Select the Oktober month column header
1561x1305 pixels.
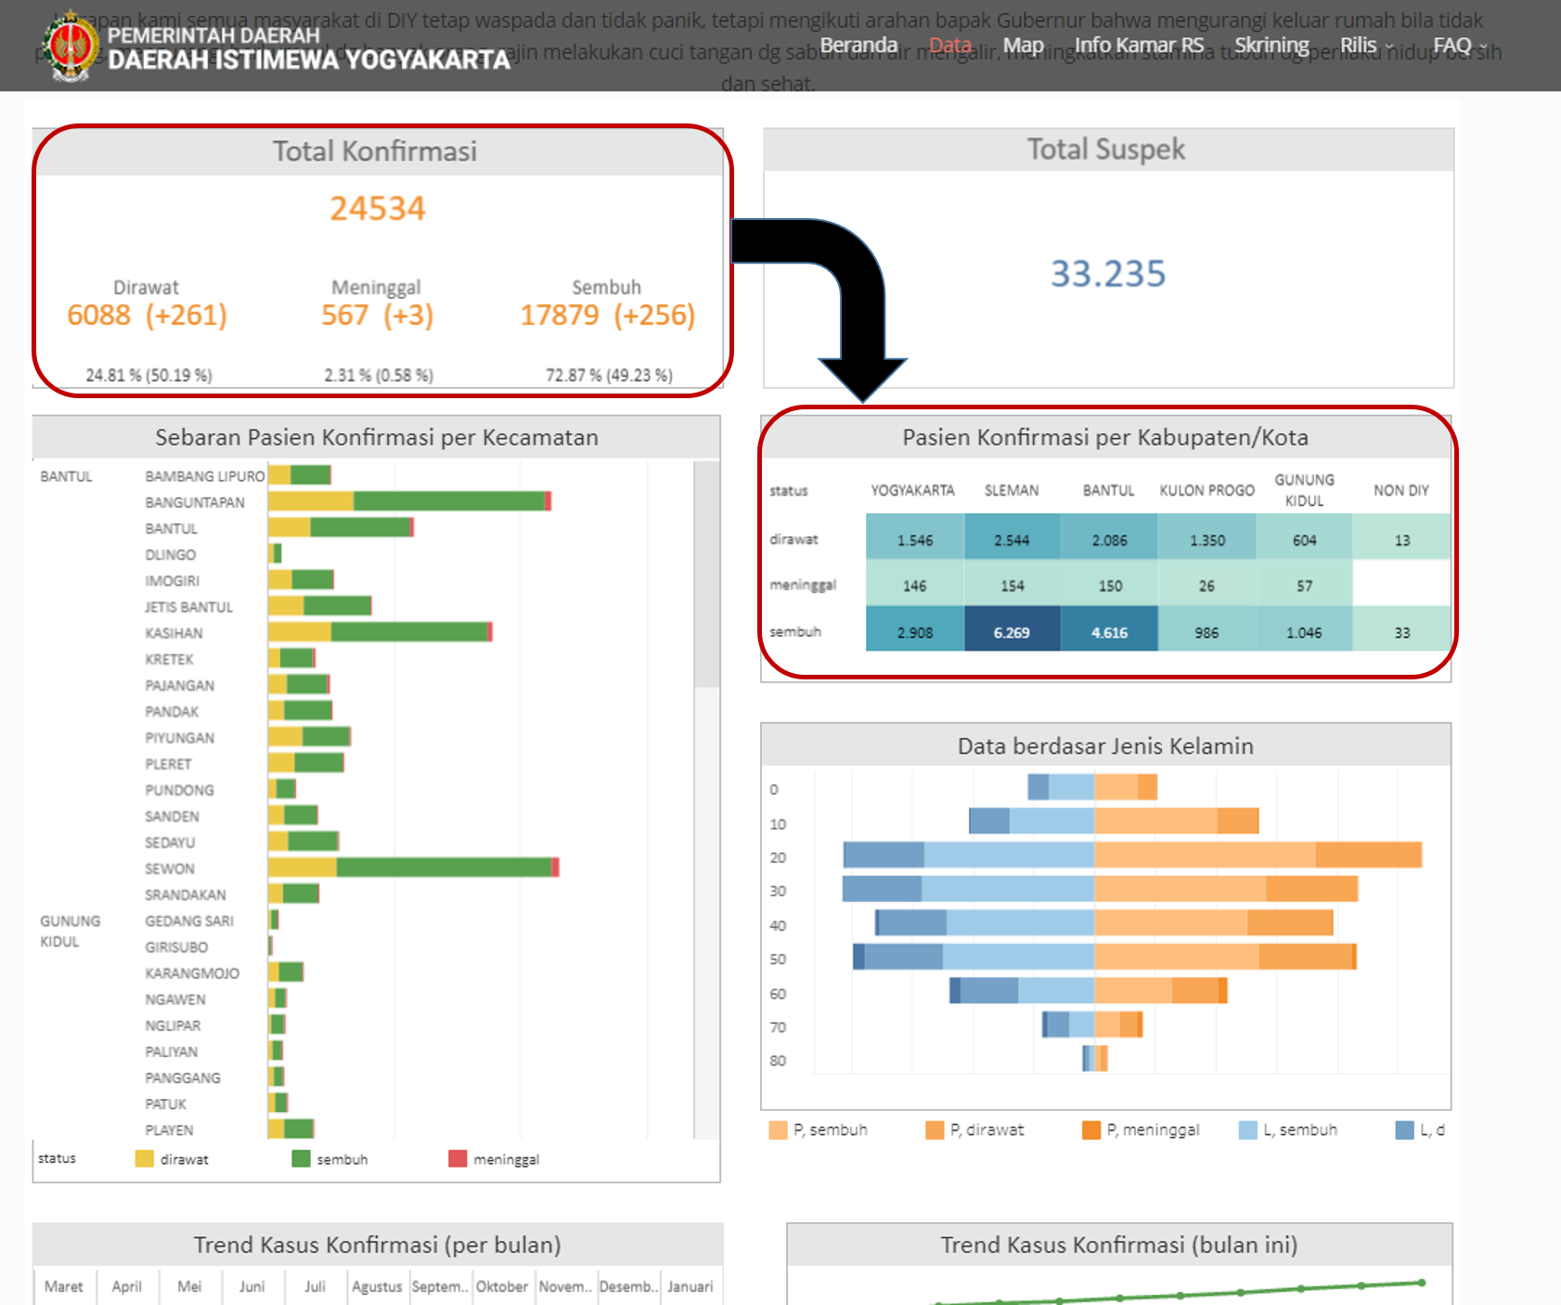point(501,1286)
